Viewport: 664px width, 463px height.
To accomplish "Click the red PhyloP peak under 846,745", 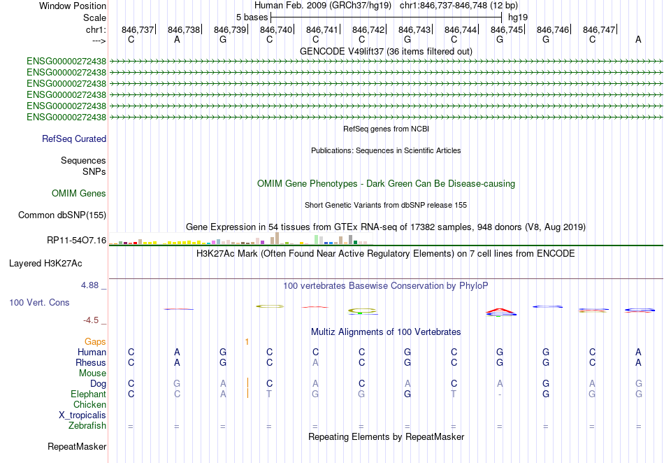I will coord(500,311).
